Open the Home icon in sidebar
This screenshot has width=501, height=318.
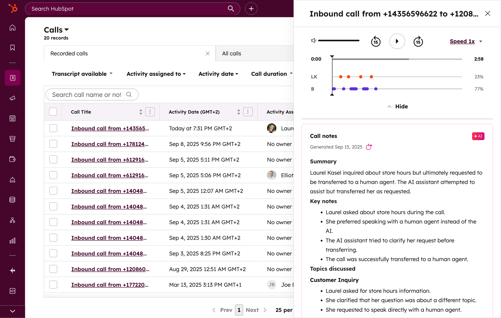pyautogui.click(x=13, y=28)
